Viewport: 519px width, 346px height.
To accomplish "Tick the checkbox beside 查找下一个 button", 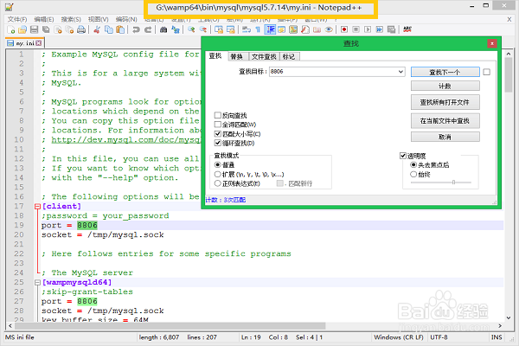I will [x=486, y=72].
